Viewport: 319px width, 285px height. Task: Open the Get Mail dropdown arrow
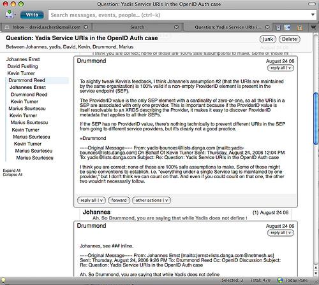click(15, 15)
